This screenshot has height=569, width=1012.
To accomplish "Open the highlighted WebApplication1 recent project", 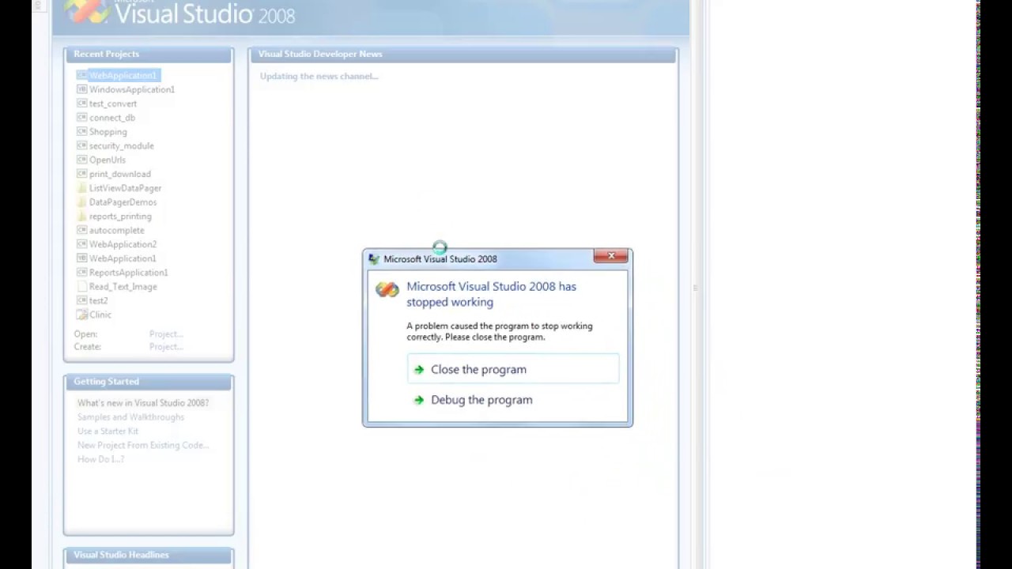I will tap(123, 75).
